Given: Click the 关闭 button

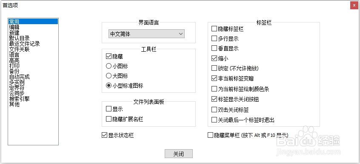Looking at the screenshot, I should 179,154.
